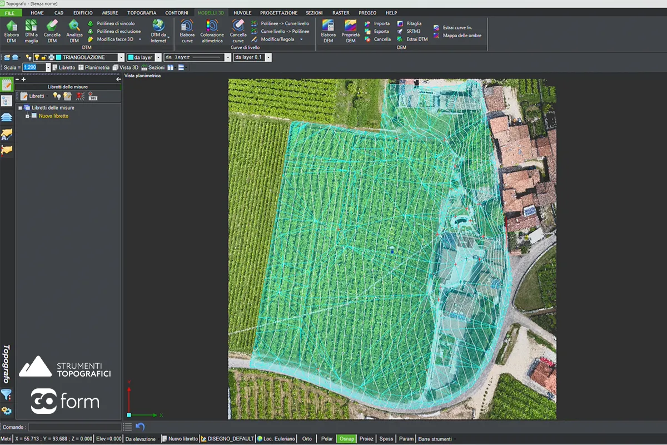Screen dimensions: 667x445
Task: Open the FILE menu
Action: pyautogui.click(x=11, y=12)
